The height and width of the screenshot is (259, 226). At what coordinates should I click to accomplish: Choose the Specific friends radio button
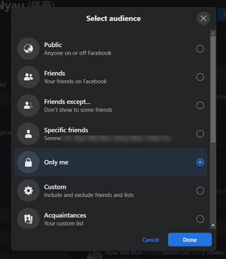coord(200,134)
